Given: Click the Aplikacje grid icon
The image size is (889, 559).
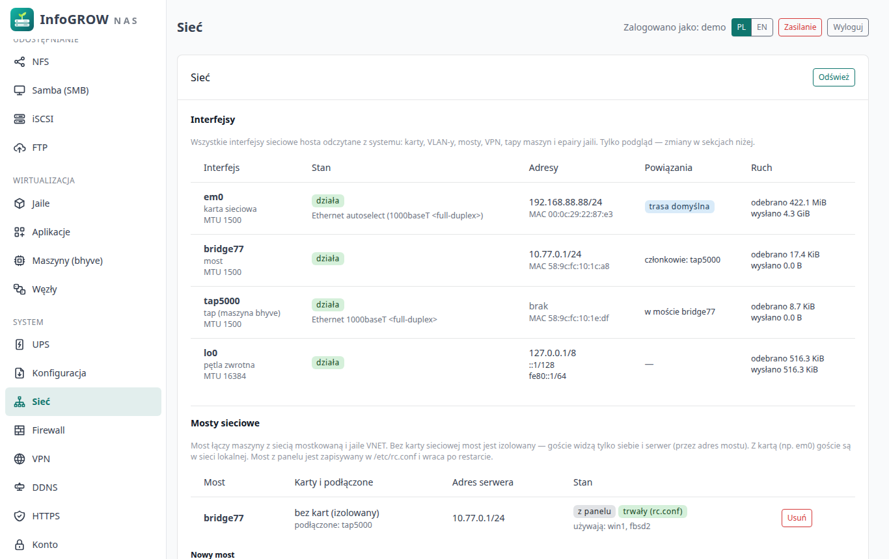Looking at the screenshot, I should click(20, 232).
